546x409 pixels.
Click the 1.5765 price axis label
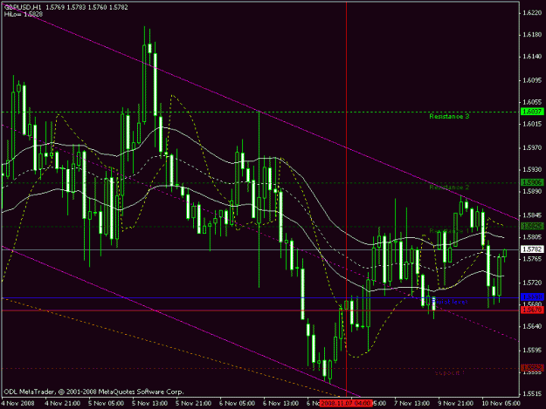pyautogui.click(x=532, y=259)
